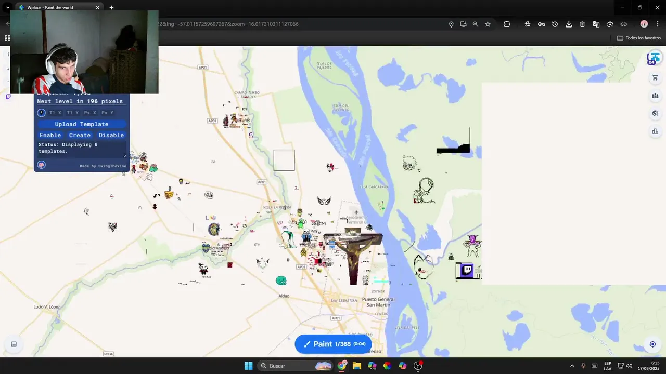Click the Create template button
The height and width of the screenshot is (374, 666).
click(80, 135)
